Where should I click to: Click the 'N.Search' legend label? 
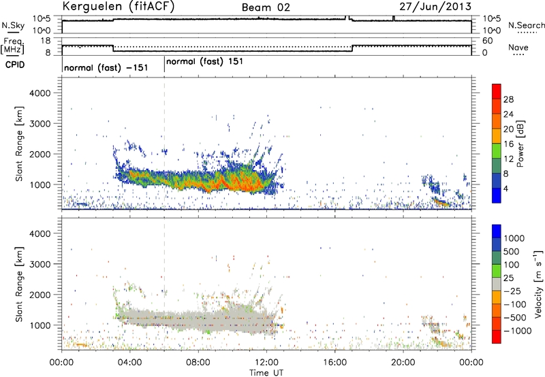point(526,25)
